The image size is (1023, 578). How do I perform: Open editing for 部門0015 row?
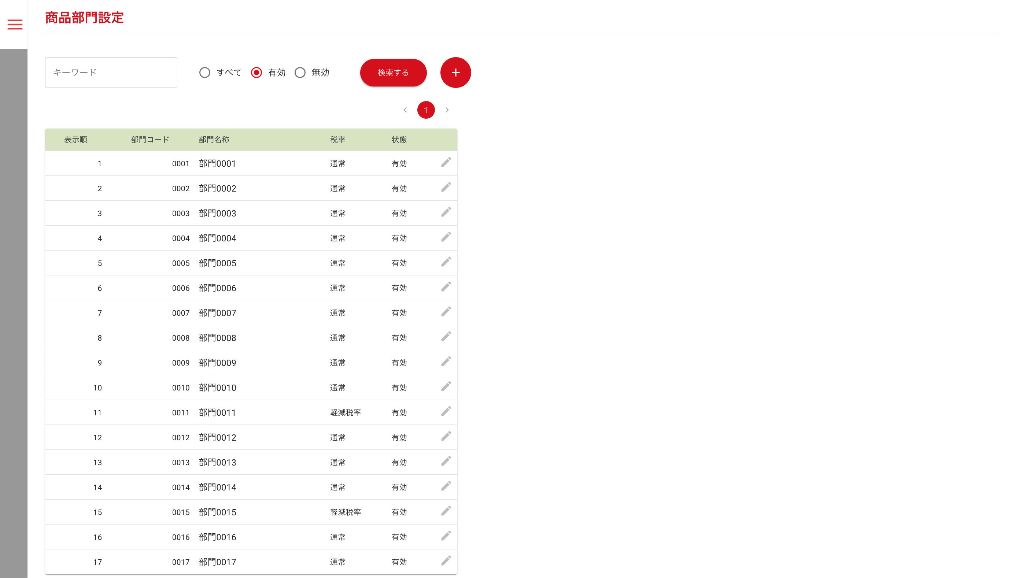pos(446,511)
